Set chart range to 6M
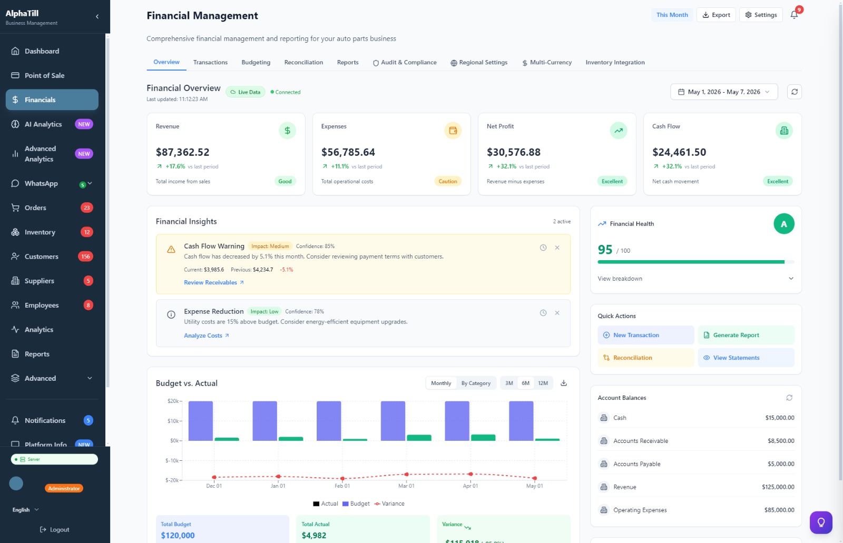The height and width of the screenshot is (543, 843). pos(525,383)
